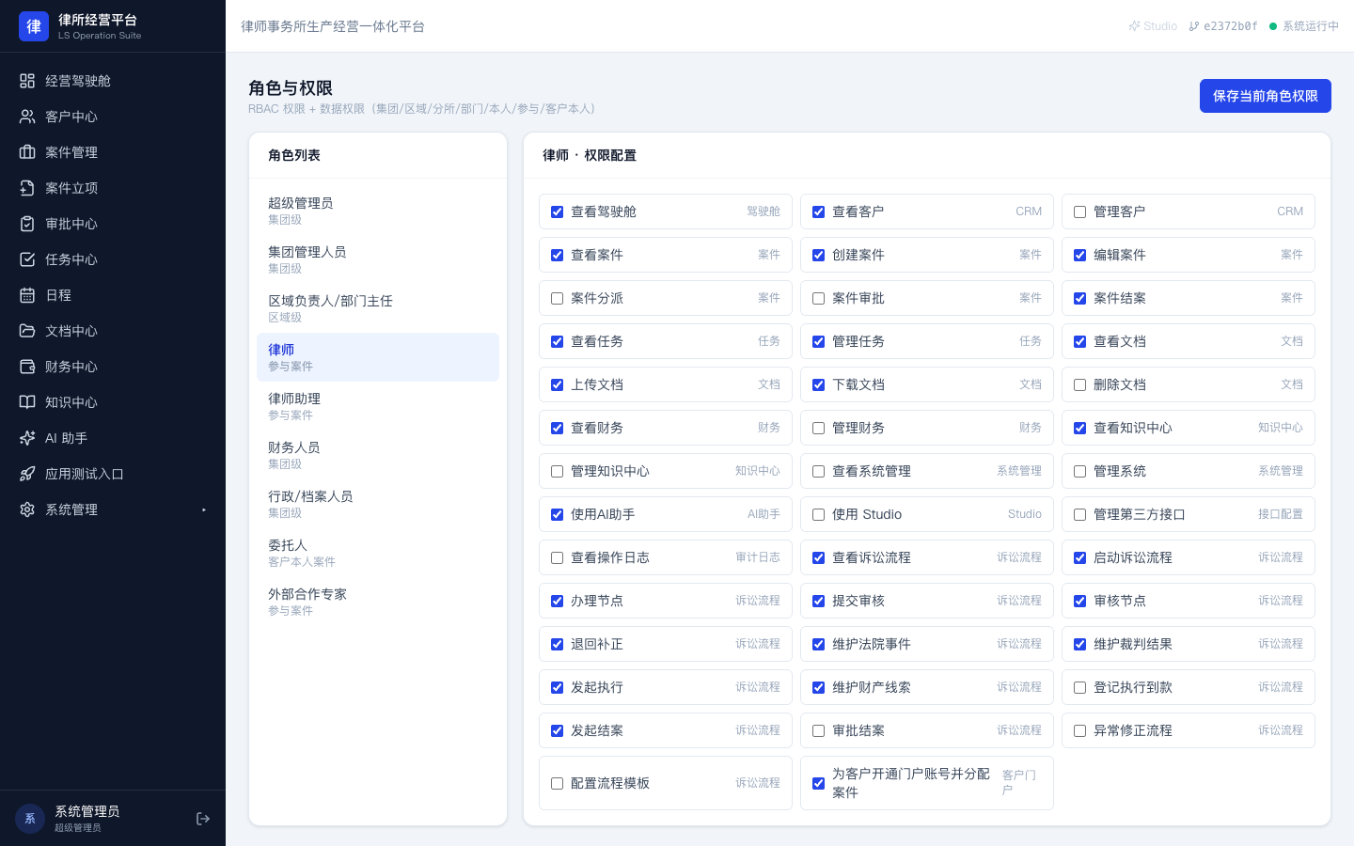Expand the 系统管理 submenu arrow
1354x846 pixels.
204,509
